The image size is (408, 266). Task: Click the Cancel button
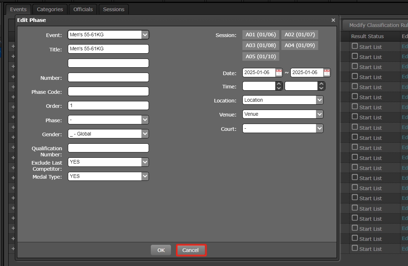click(190, 251)
